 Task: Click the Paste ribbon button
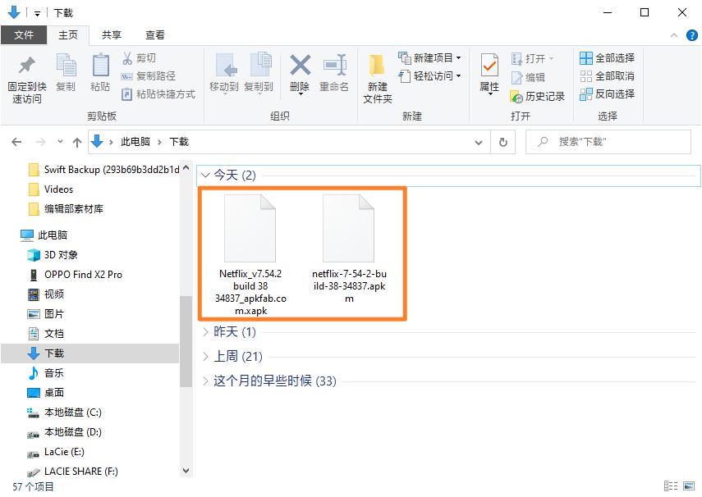coord(100,73)
